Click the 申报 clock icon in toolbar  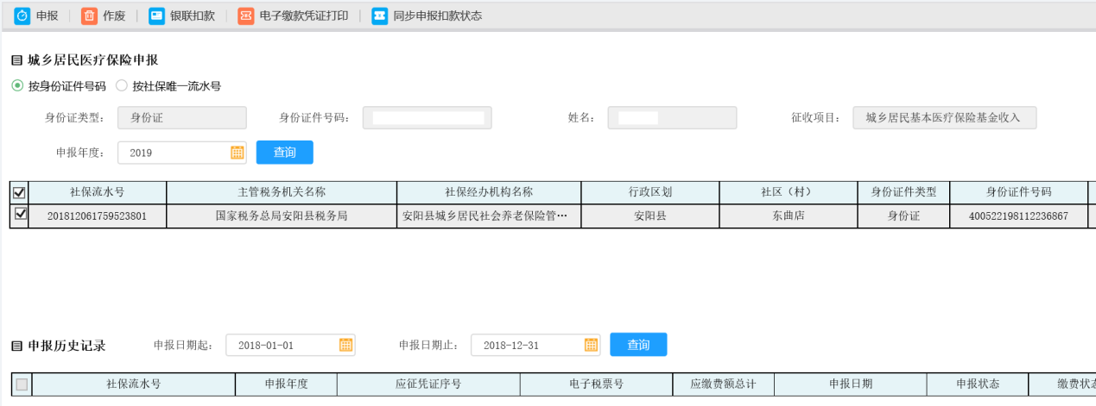(x=22, y=16)
